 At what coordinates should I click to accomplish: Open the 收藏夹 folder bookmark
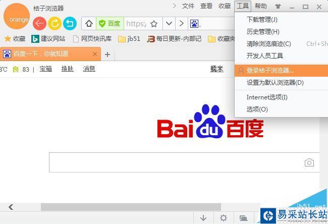click(x=222, y=39)
